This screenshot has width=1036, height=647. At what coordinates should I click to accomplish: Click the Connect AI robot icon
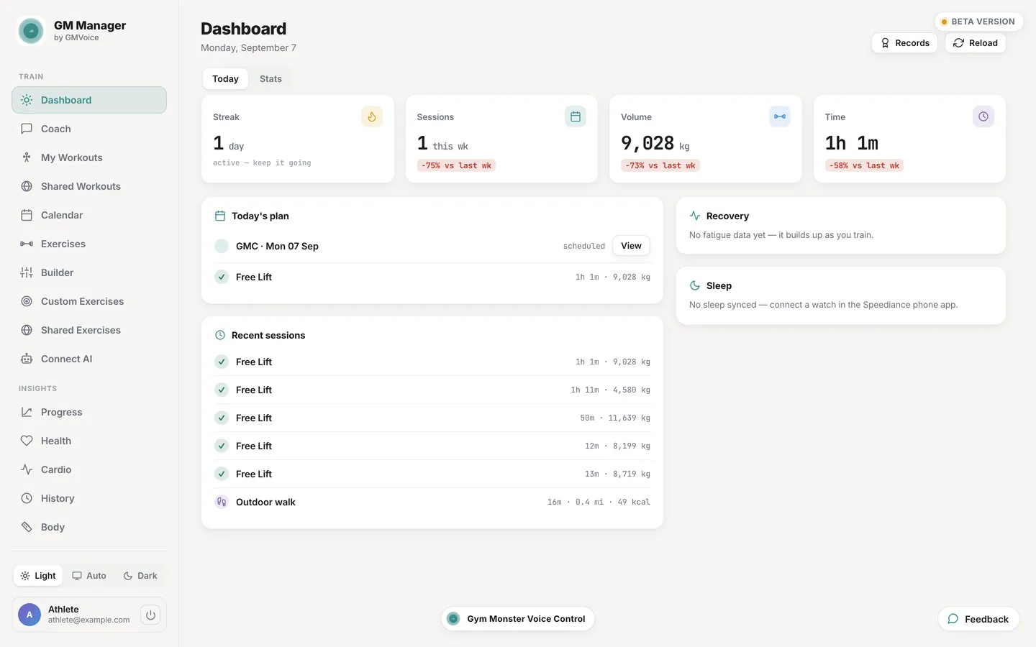27,359
